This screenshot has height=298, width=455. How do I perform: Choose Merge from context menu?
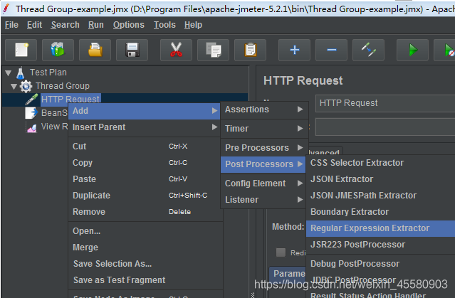145,248
